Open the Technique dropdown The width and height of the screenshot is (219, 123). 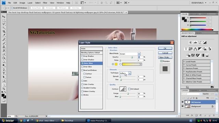130,73
